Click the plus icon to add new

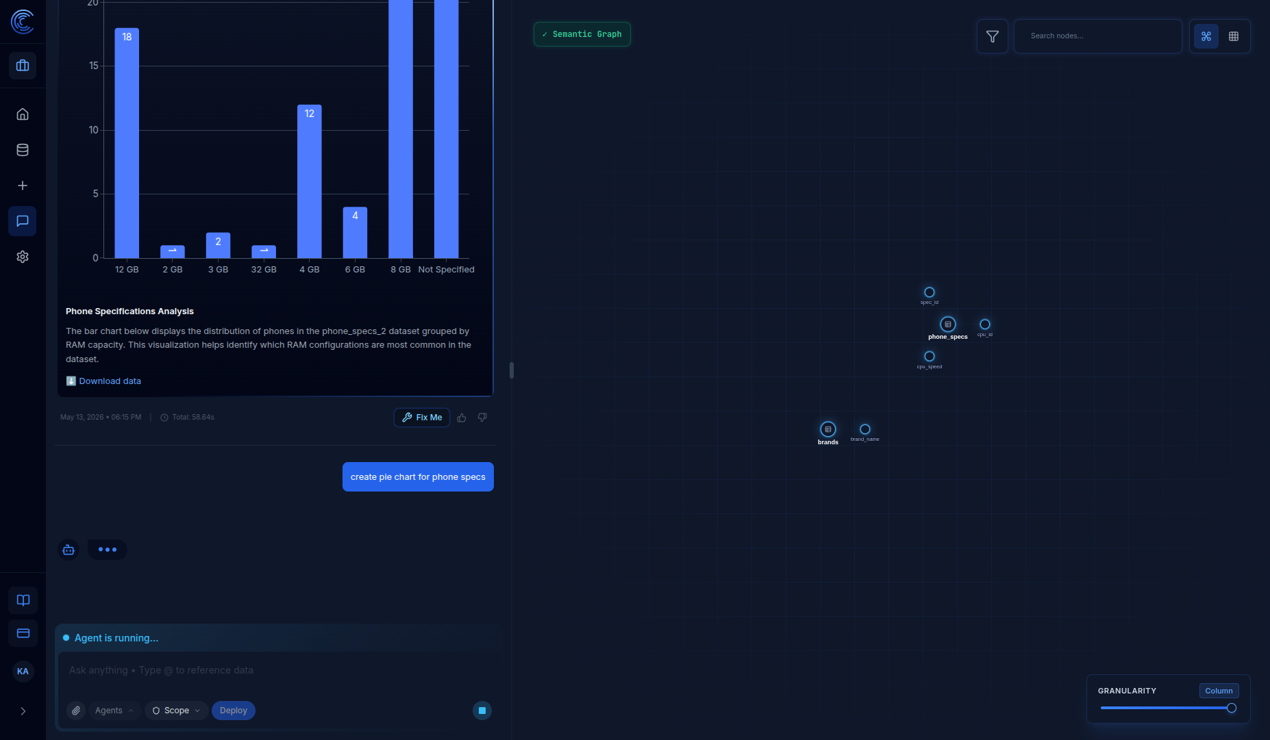[23, 186]
